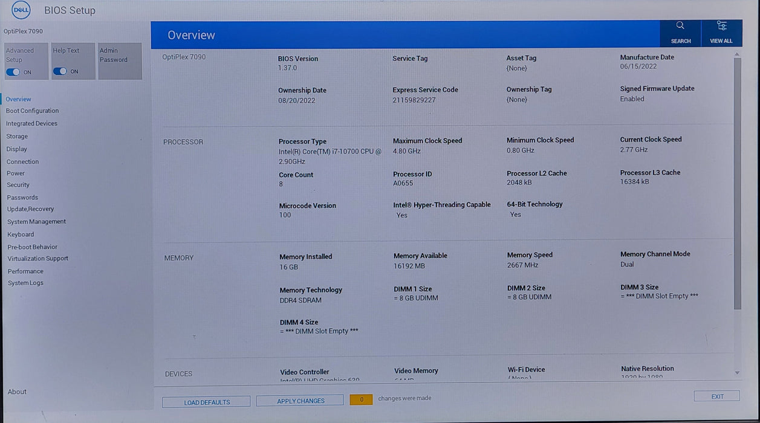Image resolution: width=760 pixels, height=423 pixels.
Task: Click the Manufacture Date 06/15/2022
Action: pyautogui.click(x=638, y=67)
